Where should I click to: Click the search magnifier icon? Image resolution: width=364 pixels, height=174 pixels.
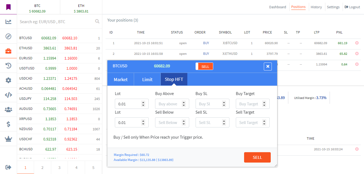(x=97, y=22)
